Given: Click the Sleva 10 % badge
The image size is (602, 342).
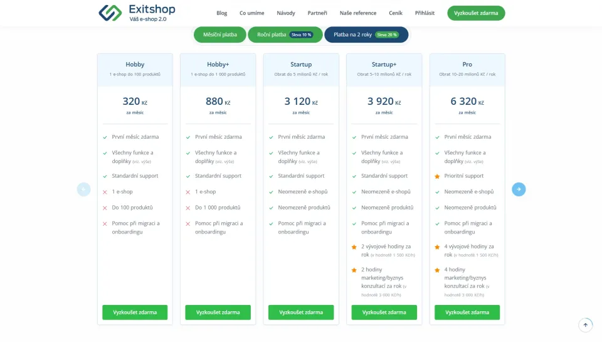Looking at the screenshot, I should point(302,35).
